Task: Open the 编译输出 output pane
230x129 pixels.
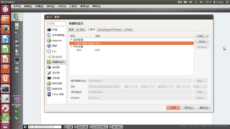Action: point(116,127)
